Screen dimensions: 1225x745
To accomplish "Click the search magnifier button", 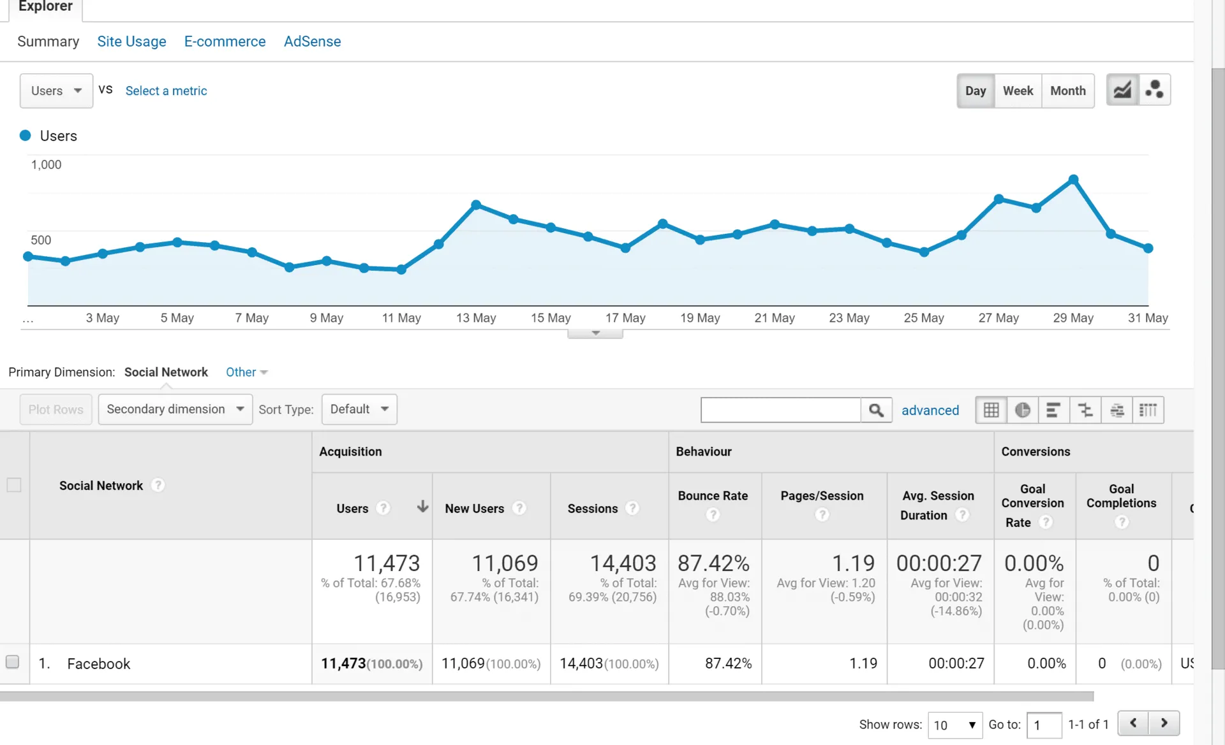I will point(876,410).
